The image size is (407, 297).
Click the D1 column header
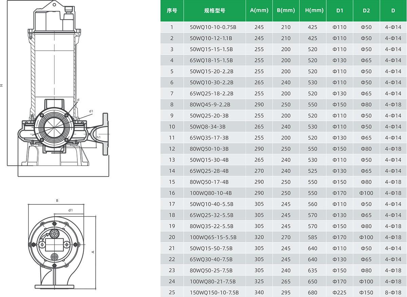pyautogui.click(x=340, y=11)
